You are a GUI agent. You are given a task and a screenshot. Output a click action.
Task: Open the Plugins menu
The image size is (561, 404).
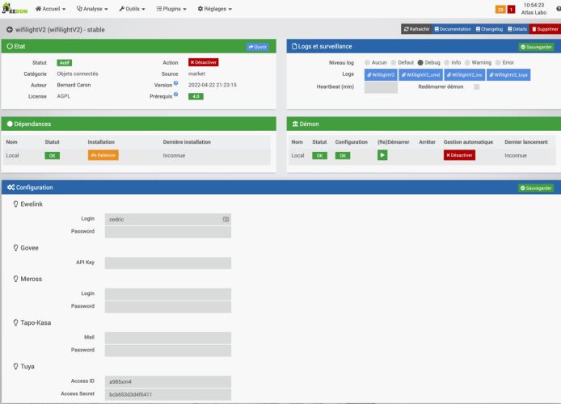[x=171, y=9]
